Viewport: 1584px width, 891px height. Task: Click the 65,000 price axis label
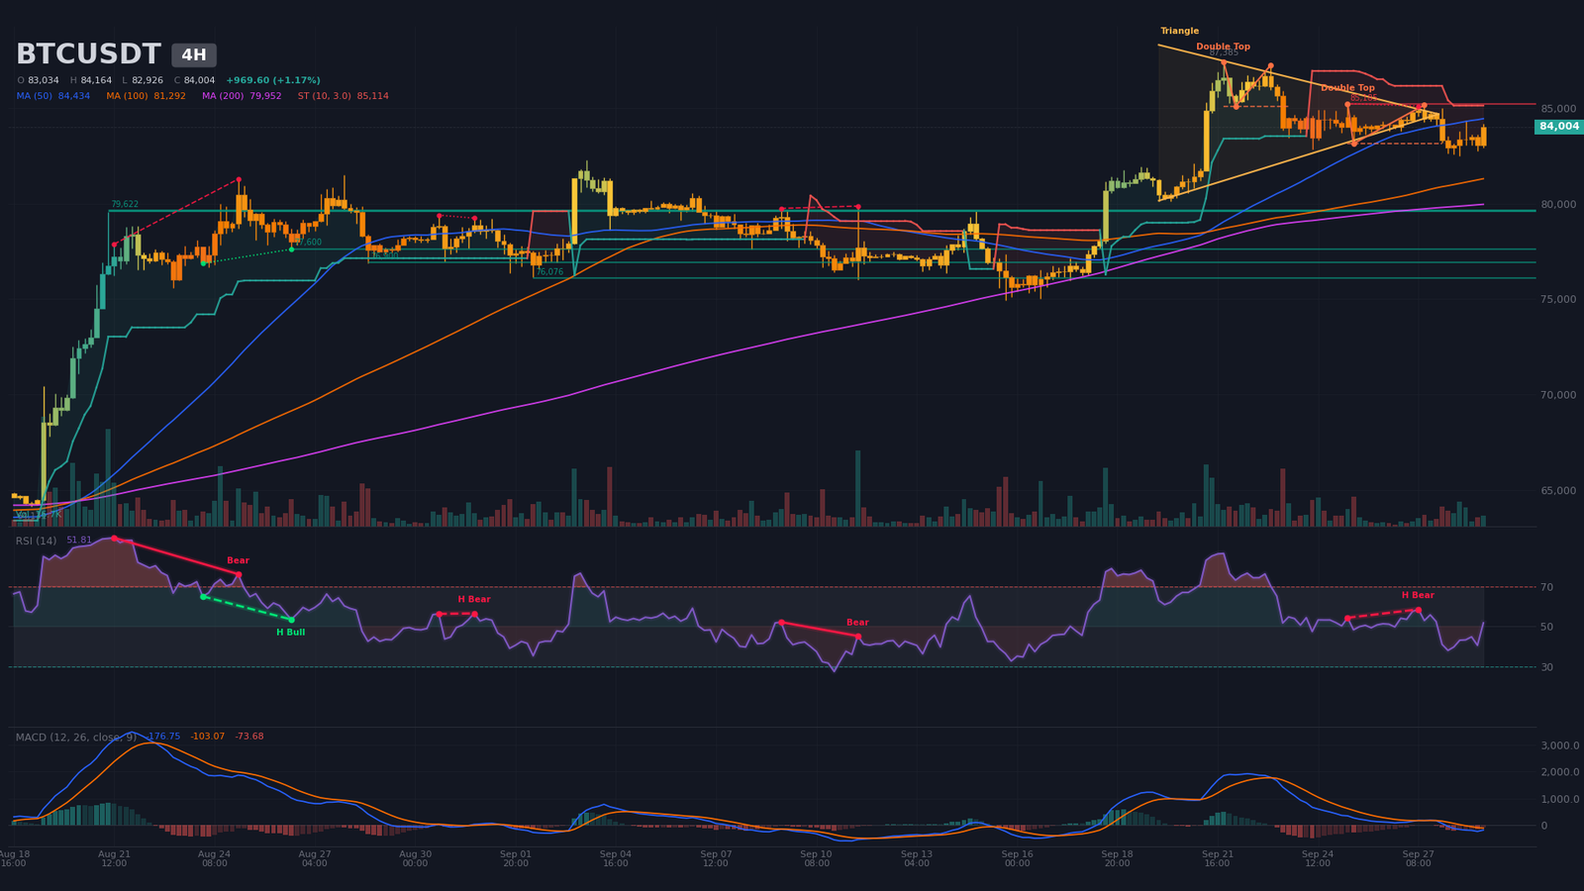click(x=1557, y=491)
